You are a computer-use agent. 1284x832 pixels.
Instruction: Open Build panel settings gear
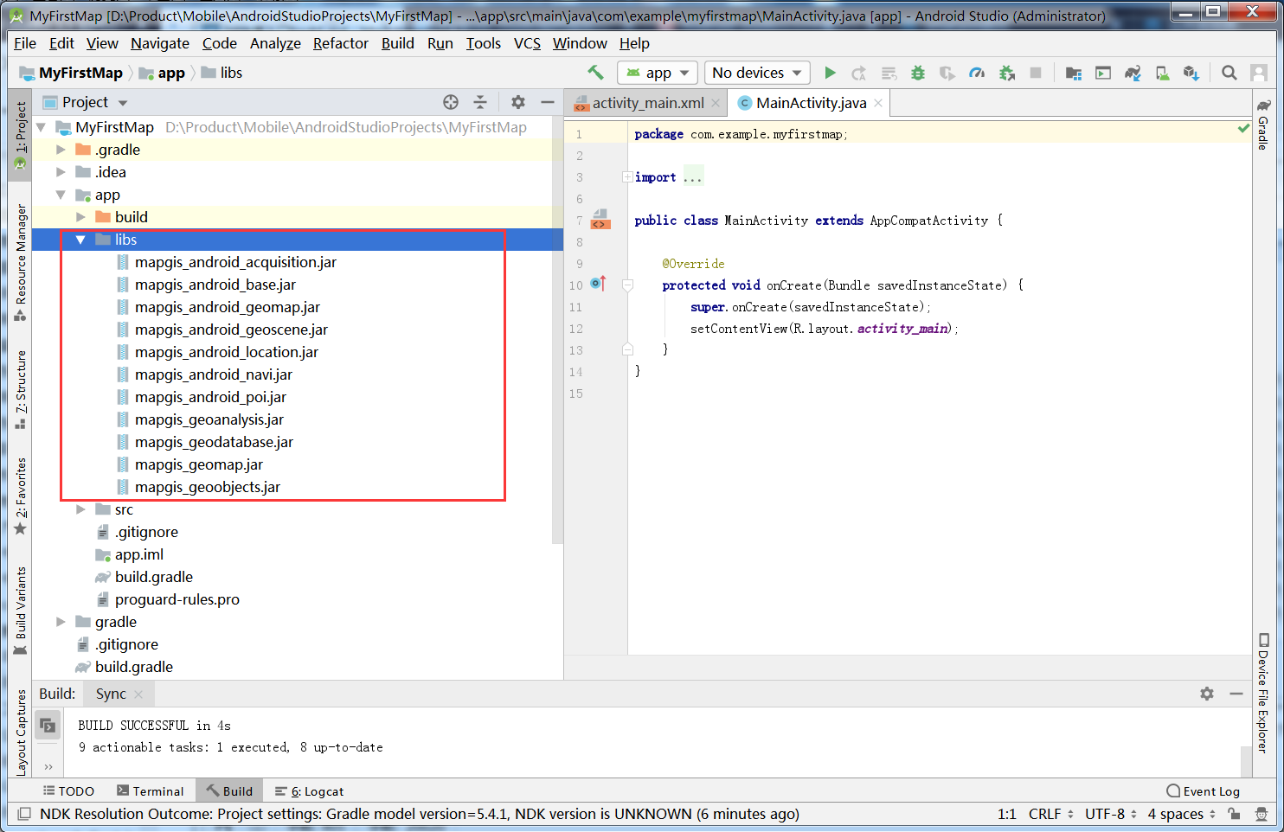tap(1207, 694)
